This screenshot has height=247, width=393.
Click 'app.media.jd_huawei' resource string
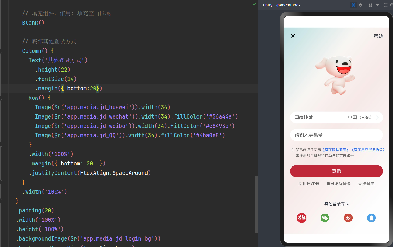99,107
